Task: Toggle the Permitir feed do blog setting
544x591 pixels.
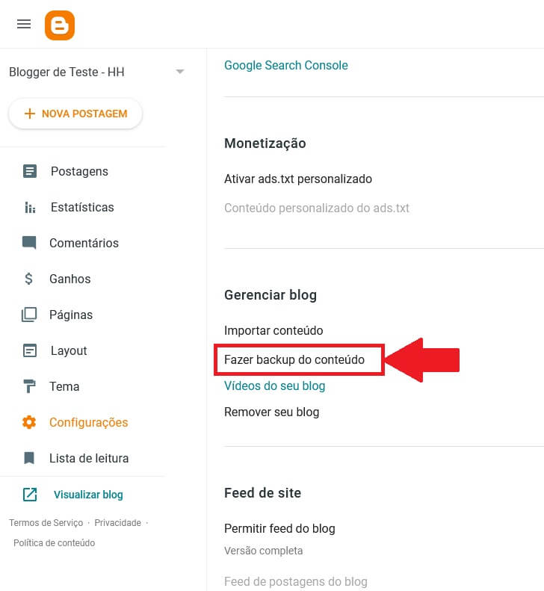Action: (279, 528)
